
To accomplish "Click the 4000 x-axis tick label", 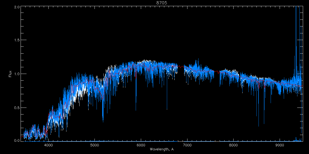I will tap(48, 145).
